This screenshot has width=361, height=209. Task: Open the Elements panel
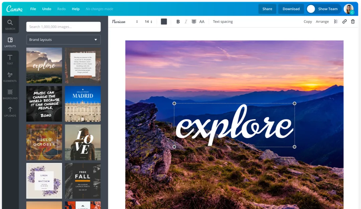pyautogui.click(x=10, y=77)
